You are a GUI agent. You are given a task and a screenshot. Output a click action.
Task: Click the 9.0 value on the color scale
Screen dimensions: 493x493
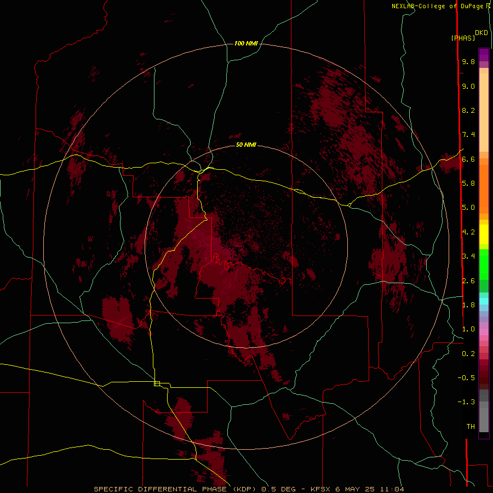[x=468, y=86]
